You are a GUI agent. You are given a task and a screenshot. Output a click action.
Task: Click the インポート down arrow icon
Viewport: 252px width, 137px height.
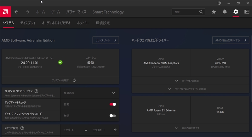click(x=86, y=130)
